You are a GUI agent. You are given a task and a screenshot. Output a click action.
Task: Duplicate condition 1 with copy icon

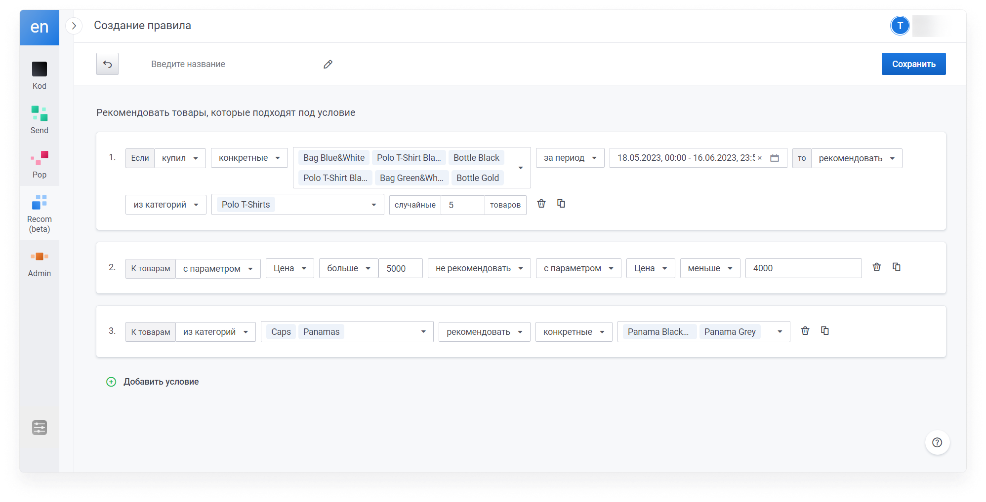coord(561,203)
